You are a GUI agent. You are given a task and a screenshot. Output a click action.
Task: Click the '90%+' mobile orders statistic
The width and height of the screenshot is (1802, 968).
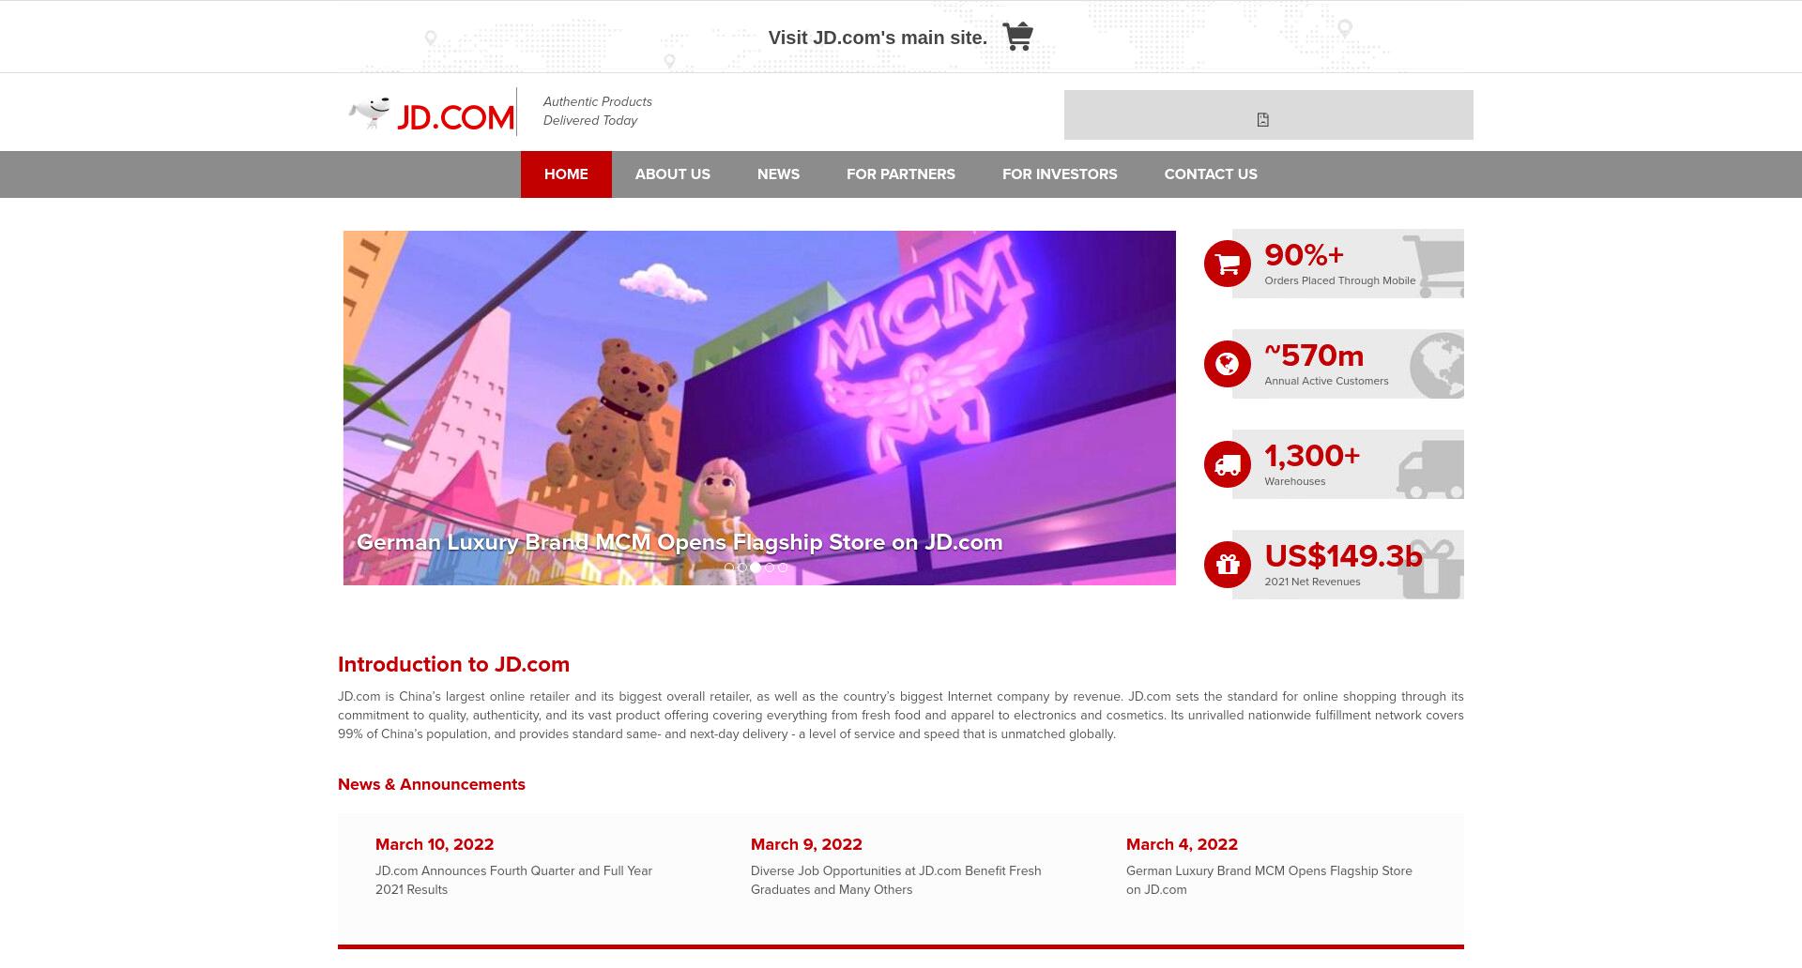coord(1304,255)
